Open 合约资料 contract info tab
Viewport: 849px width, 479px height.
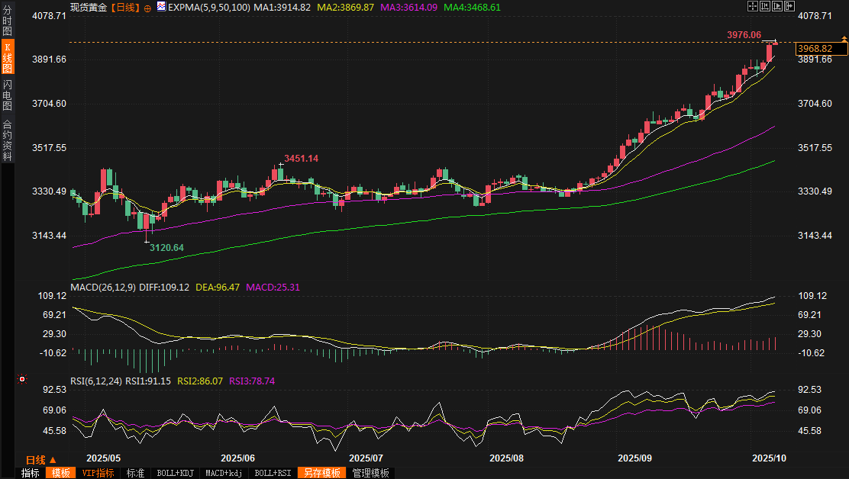tap(7, 140)
